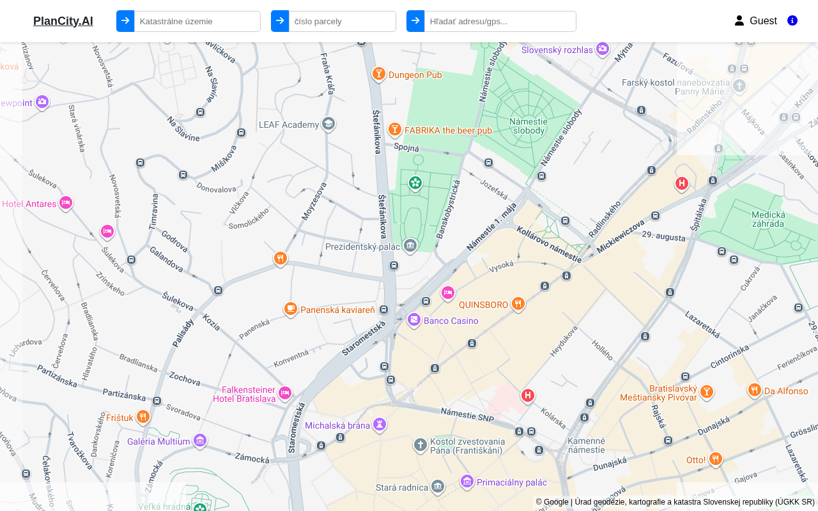Select the Primaciálny palác marker icon
The height and width of the screenshot is (511, 818).
467,482
